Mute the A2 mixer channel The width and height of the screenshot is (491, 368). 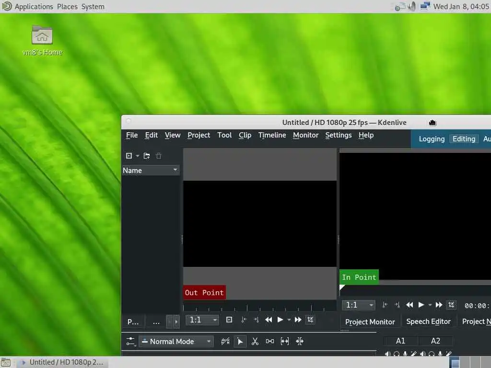[423, 354]
